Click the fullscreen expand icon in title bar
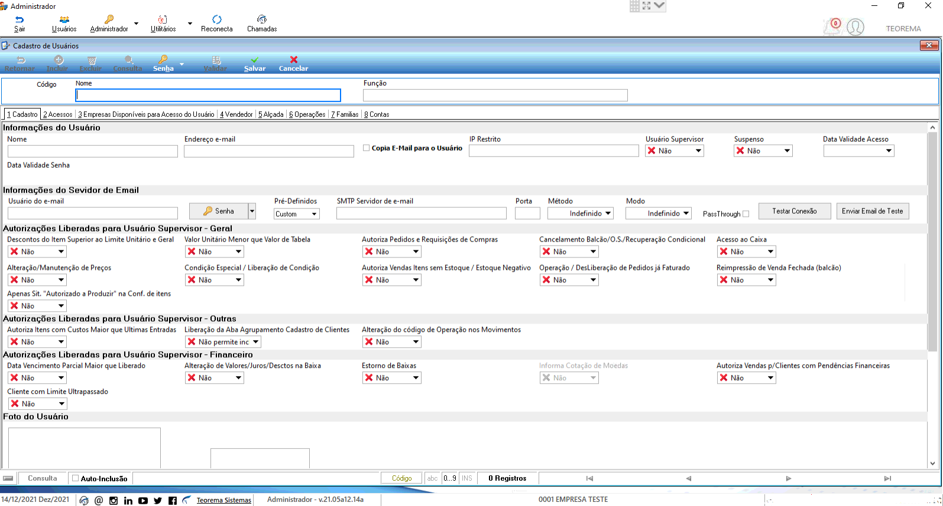The image size is (943, 506). click(x=646, y=6)
